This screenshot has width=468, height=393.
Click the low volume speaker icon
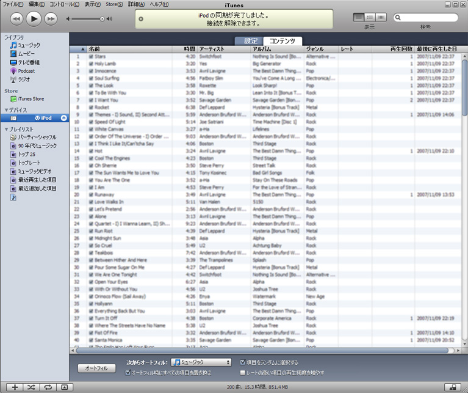68,19
